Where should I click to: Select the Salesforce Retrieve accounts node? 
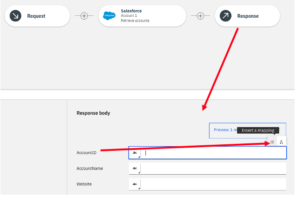(142, 16)
